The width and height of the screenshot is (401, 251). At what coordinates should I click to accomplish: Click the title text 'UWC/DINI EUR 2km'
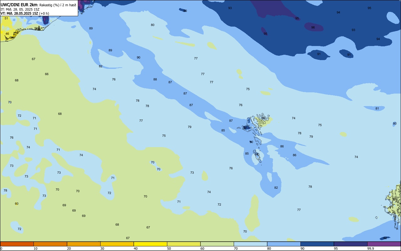[x=19, y=5]
